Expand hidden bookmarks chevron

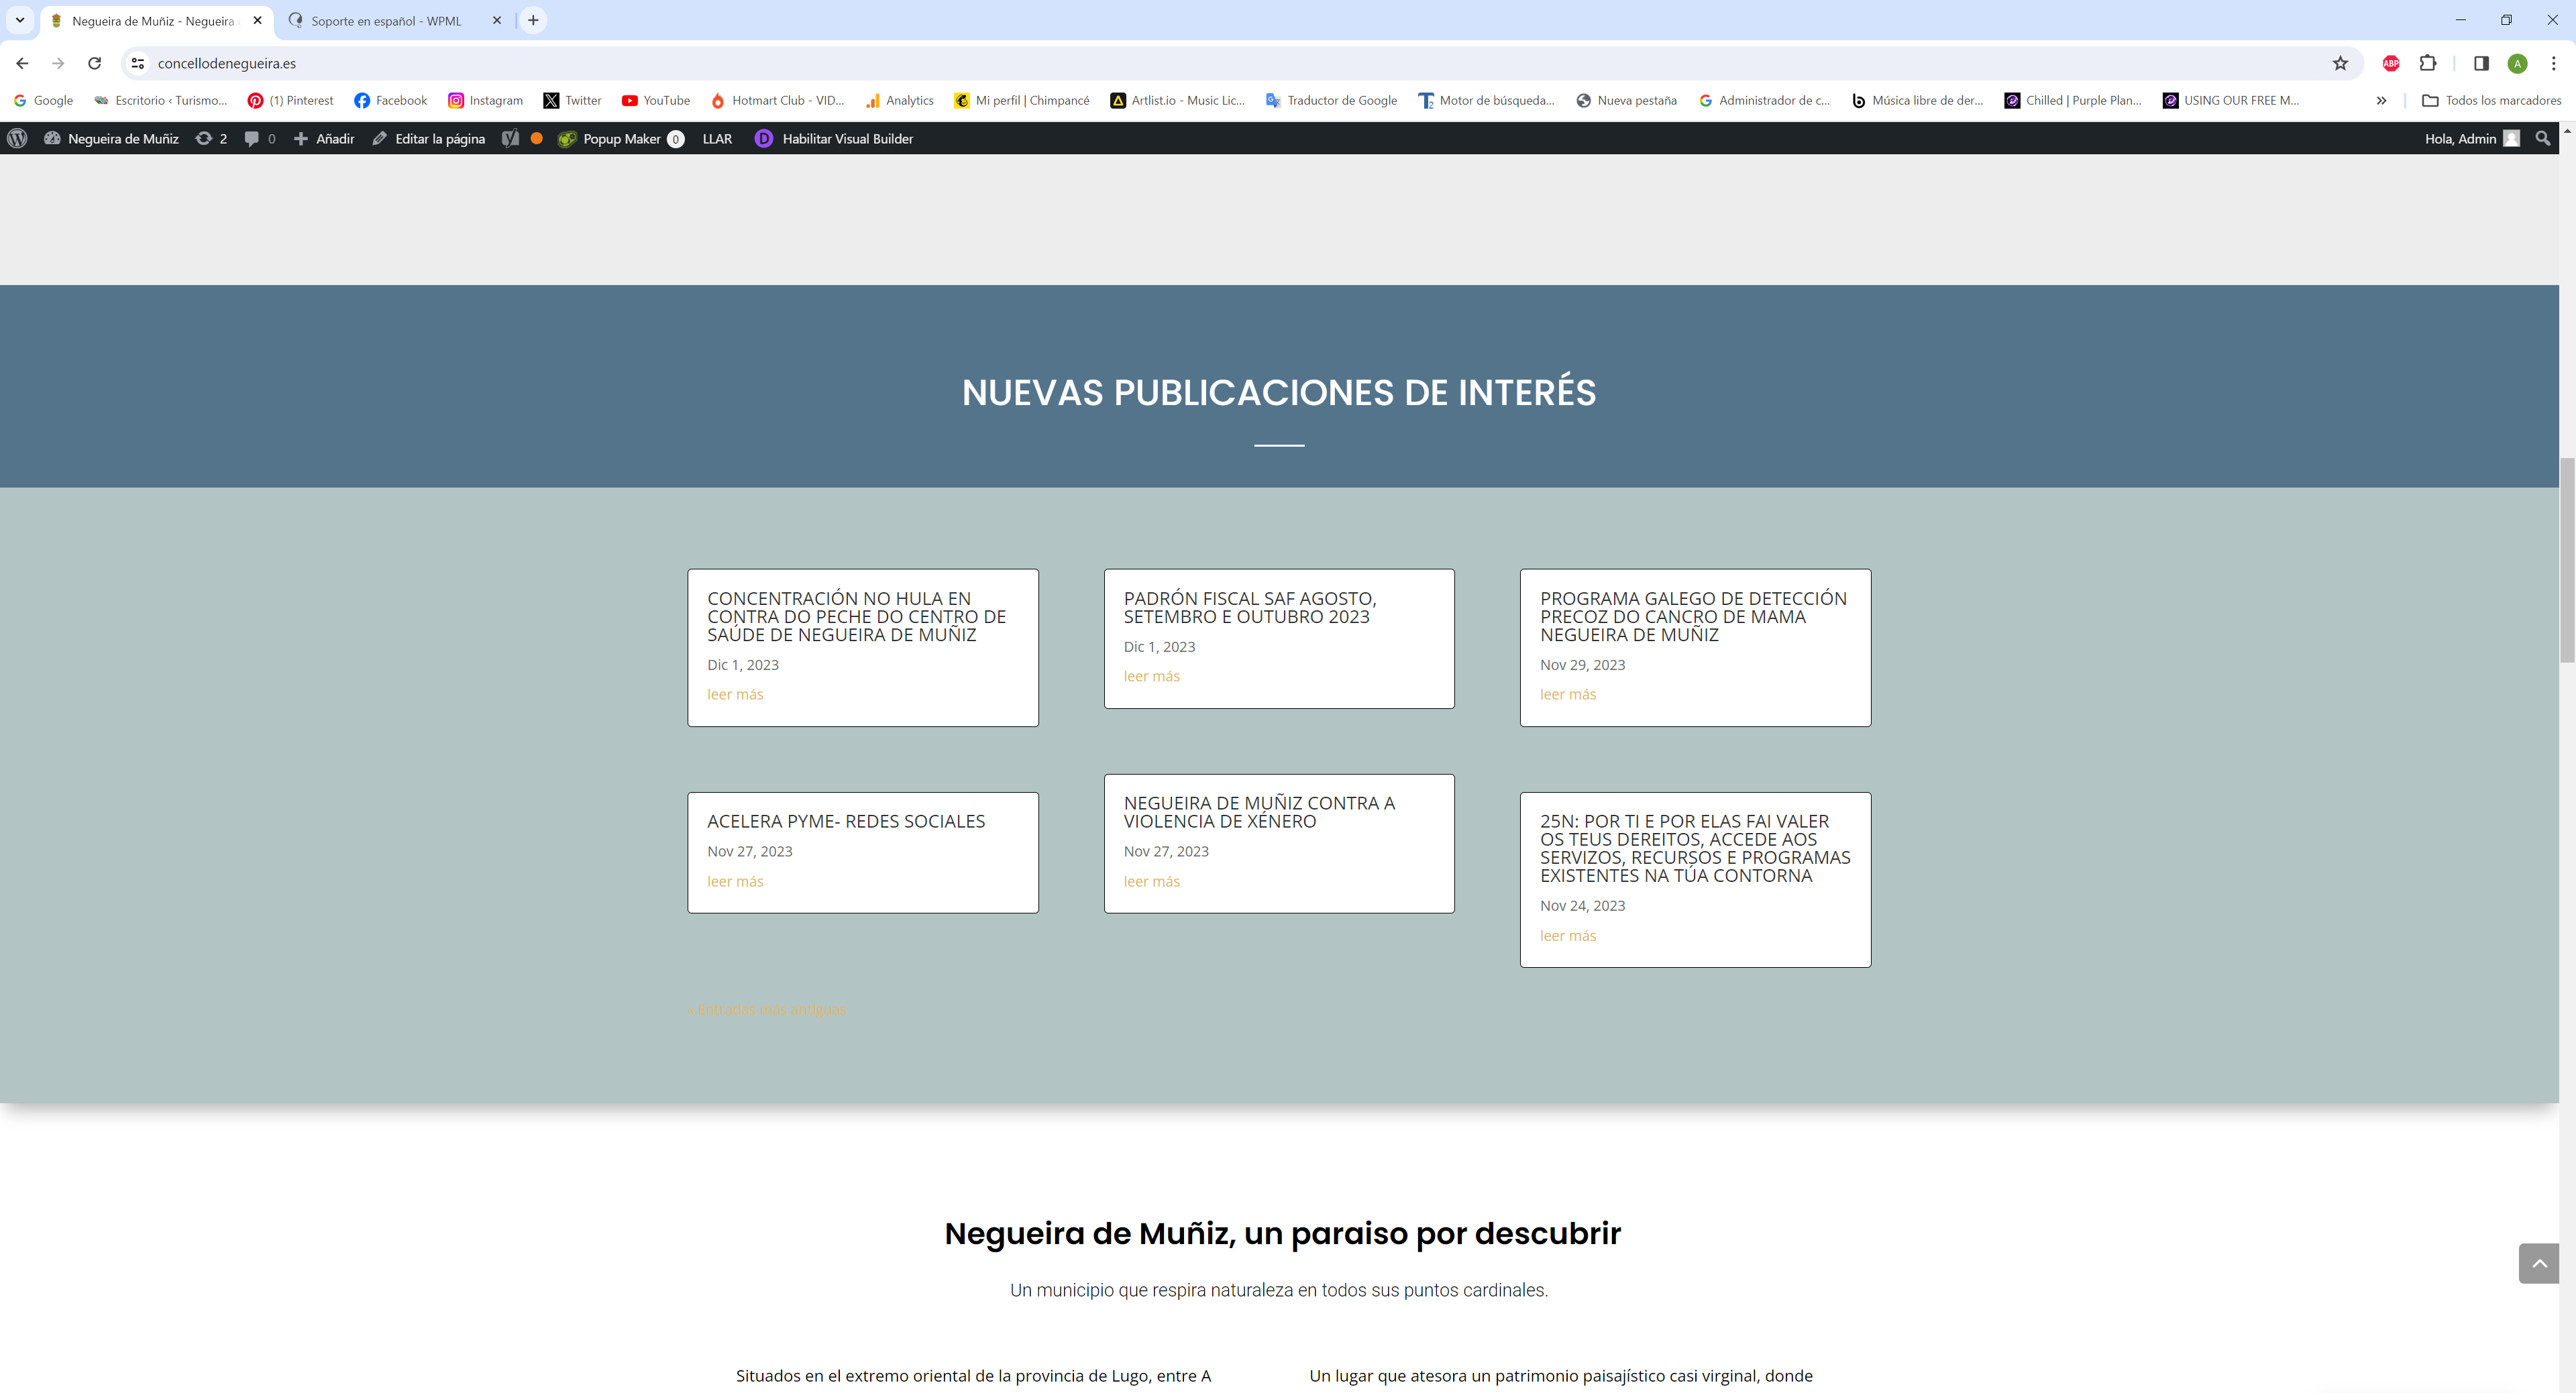coord(2381,100)
